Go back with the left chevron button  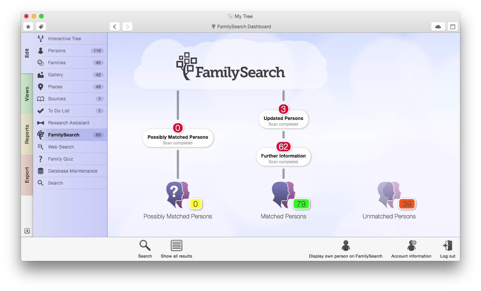115,27
